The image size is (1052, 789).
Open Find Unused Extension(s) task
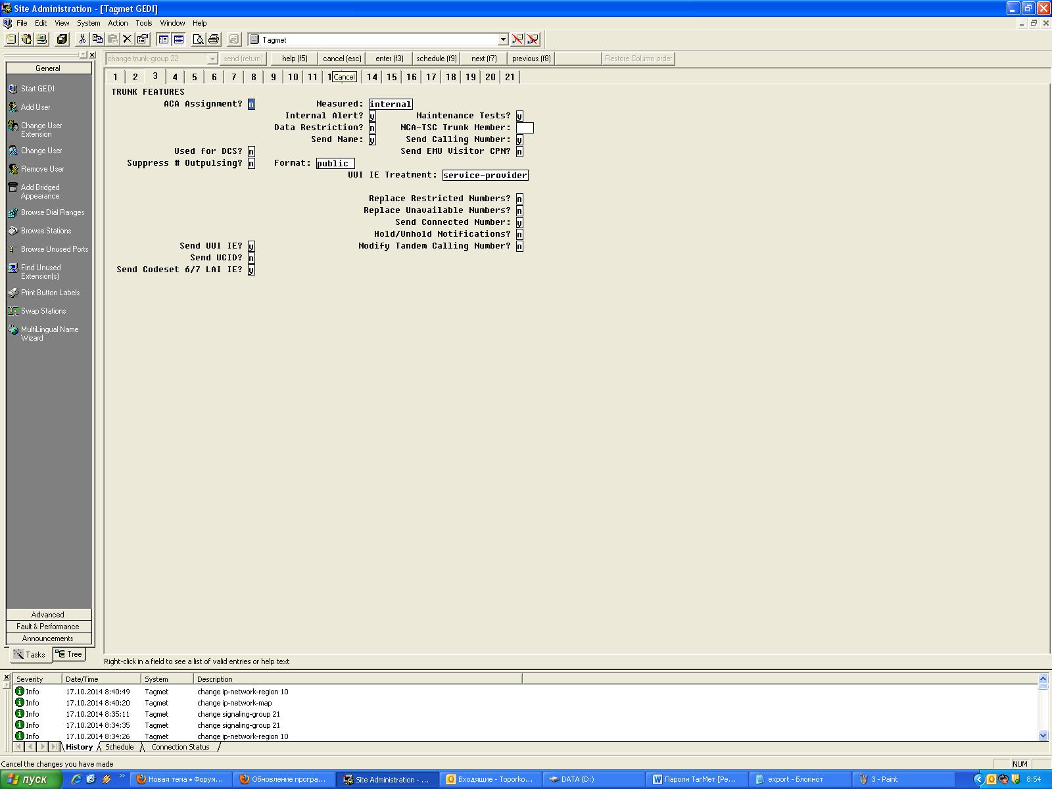40,272
